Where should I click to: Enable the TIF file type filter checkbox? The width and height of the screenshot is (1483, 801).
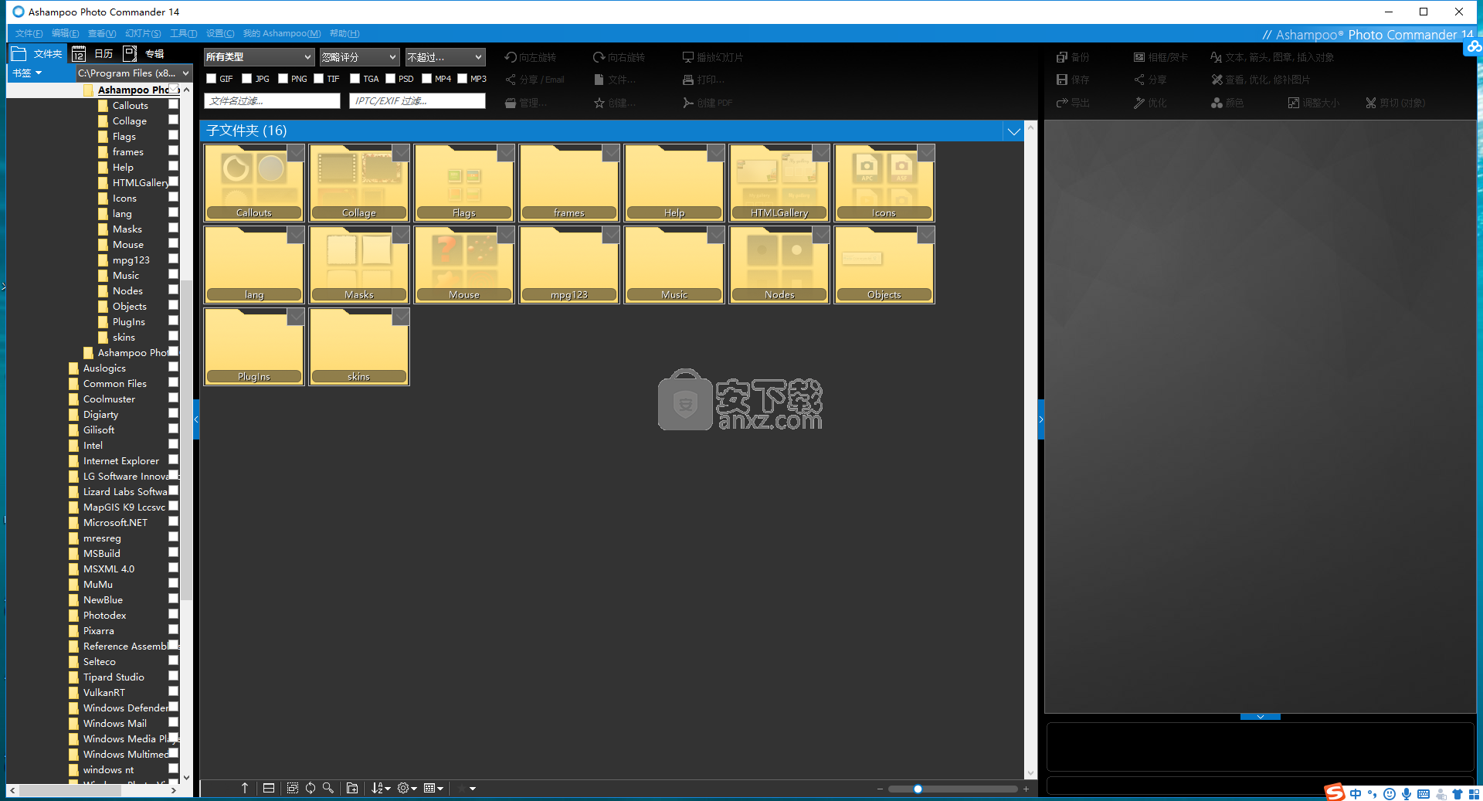(x=318, y=79)
